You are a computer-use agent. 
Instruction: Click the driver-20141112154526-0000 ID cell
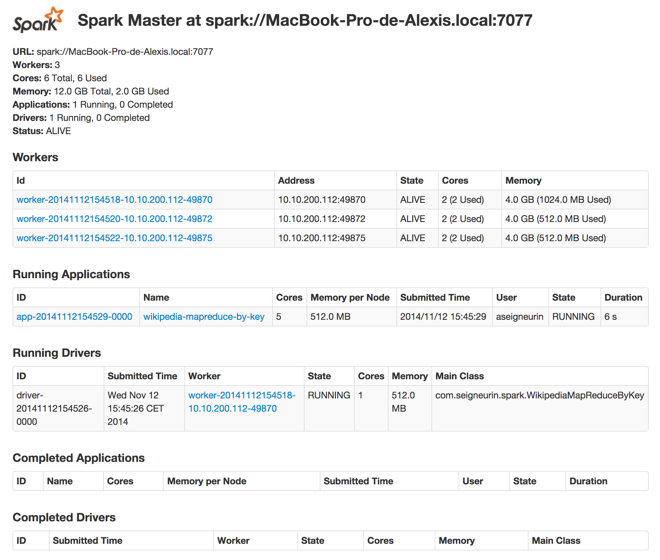click(x=54, y=408)
